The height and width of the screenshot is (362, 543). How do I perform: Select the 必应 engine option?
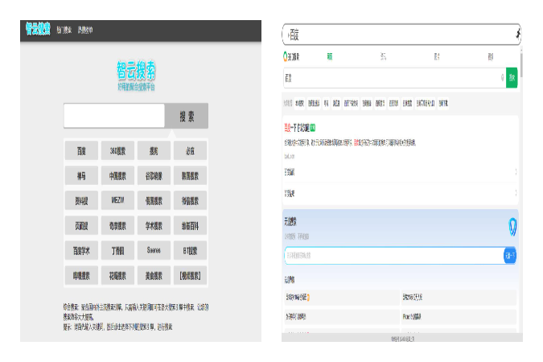[x=190, y=150]
